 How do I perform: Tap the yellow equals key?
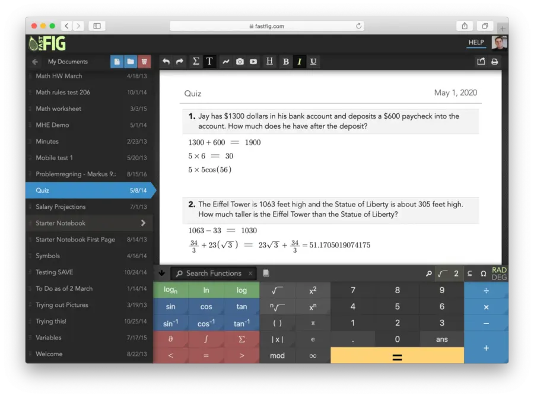tap(397, 356)
